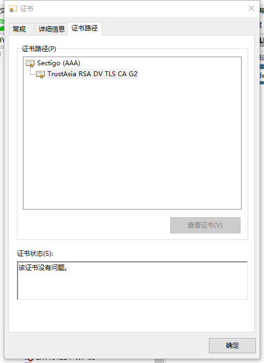Click the certificate icon in the title bar

tap(13, 9)
